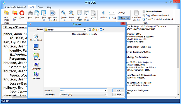This screenshot has width=181, height=104.
Task: Close the Save As dialog
Action: click(123, 24)
